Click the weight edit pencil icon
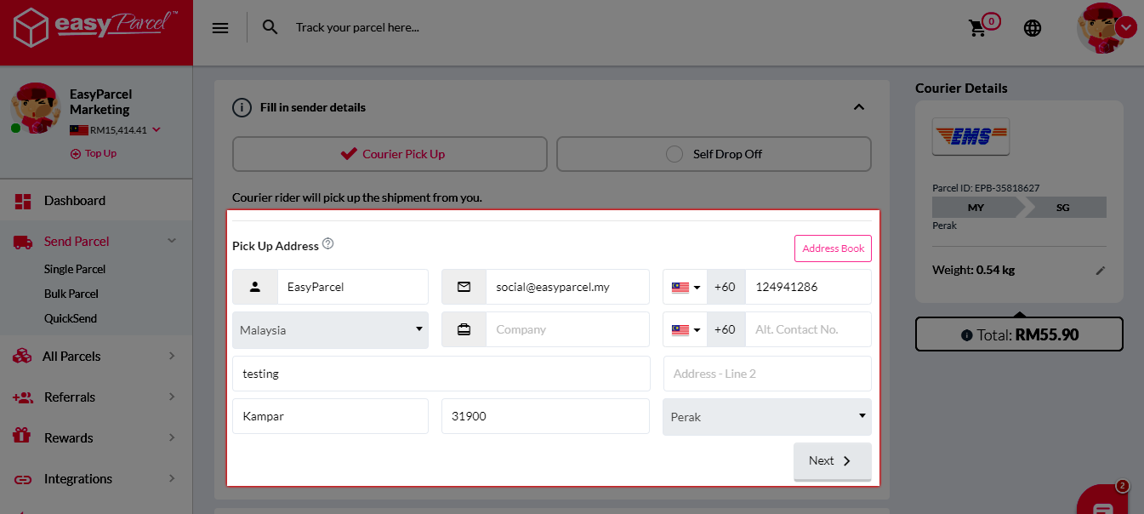This screenshot has width=1144, height=514. tap(1101, 271)
